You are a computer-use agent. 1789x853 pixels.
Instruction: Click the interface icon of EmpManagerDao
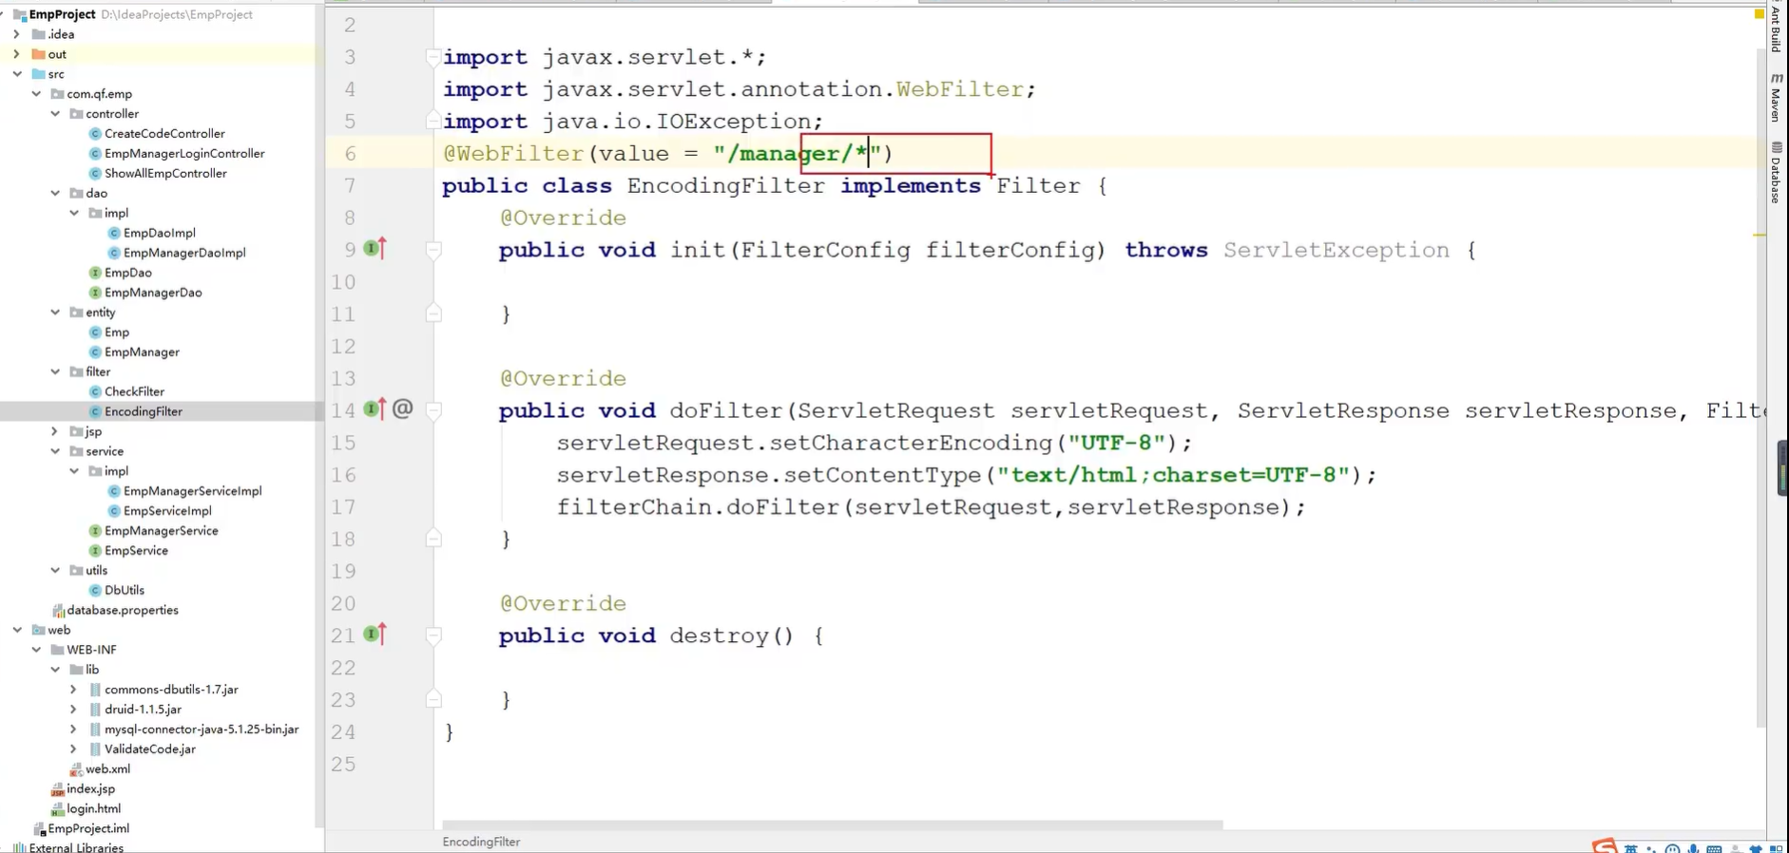pos(95,293)
